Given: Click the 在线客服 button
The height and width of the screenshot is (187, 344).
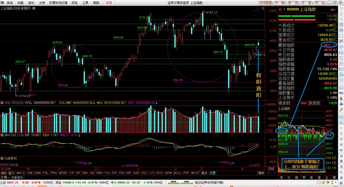Looking at the screenshot, I should click(265, 3).
